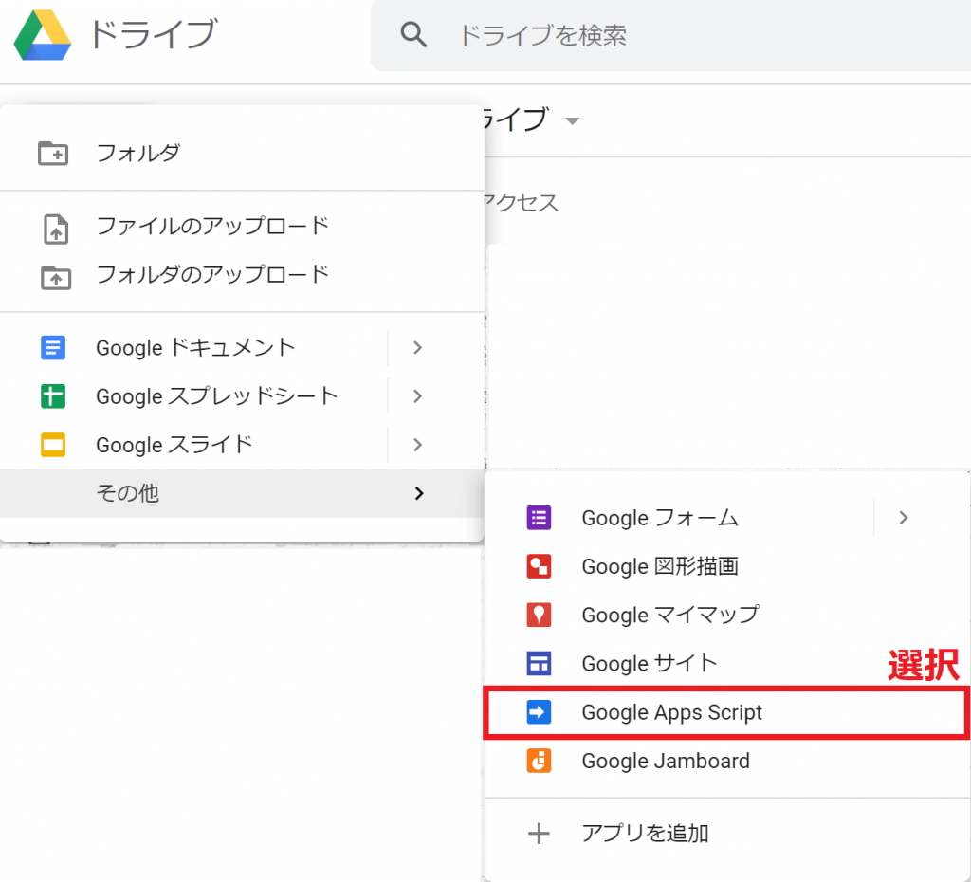Select the Google サイト icon
Image resolution: width=971 pixels, height=882 pixels.
tap(539, 663)
